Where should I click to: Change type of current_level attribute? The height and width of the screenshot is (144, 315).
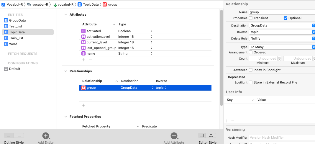point(135,42)
